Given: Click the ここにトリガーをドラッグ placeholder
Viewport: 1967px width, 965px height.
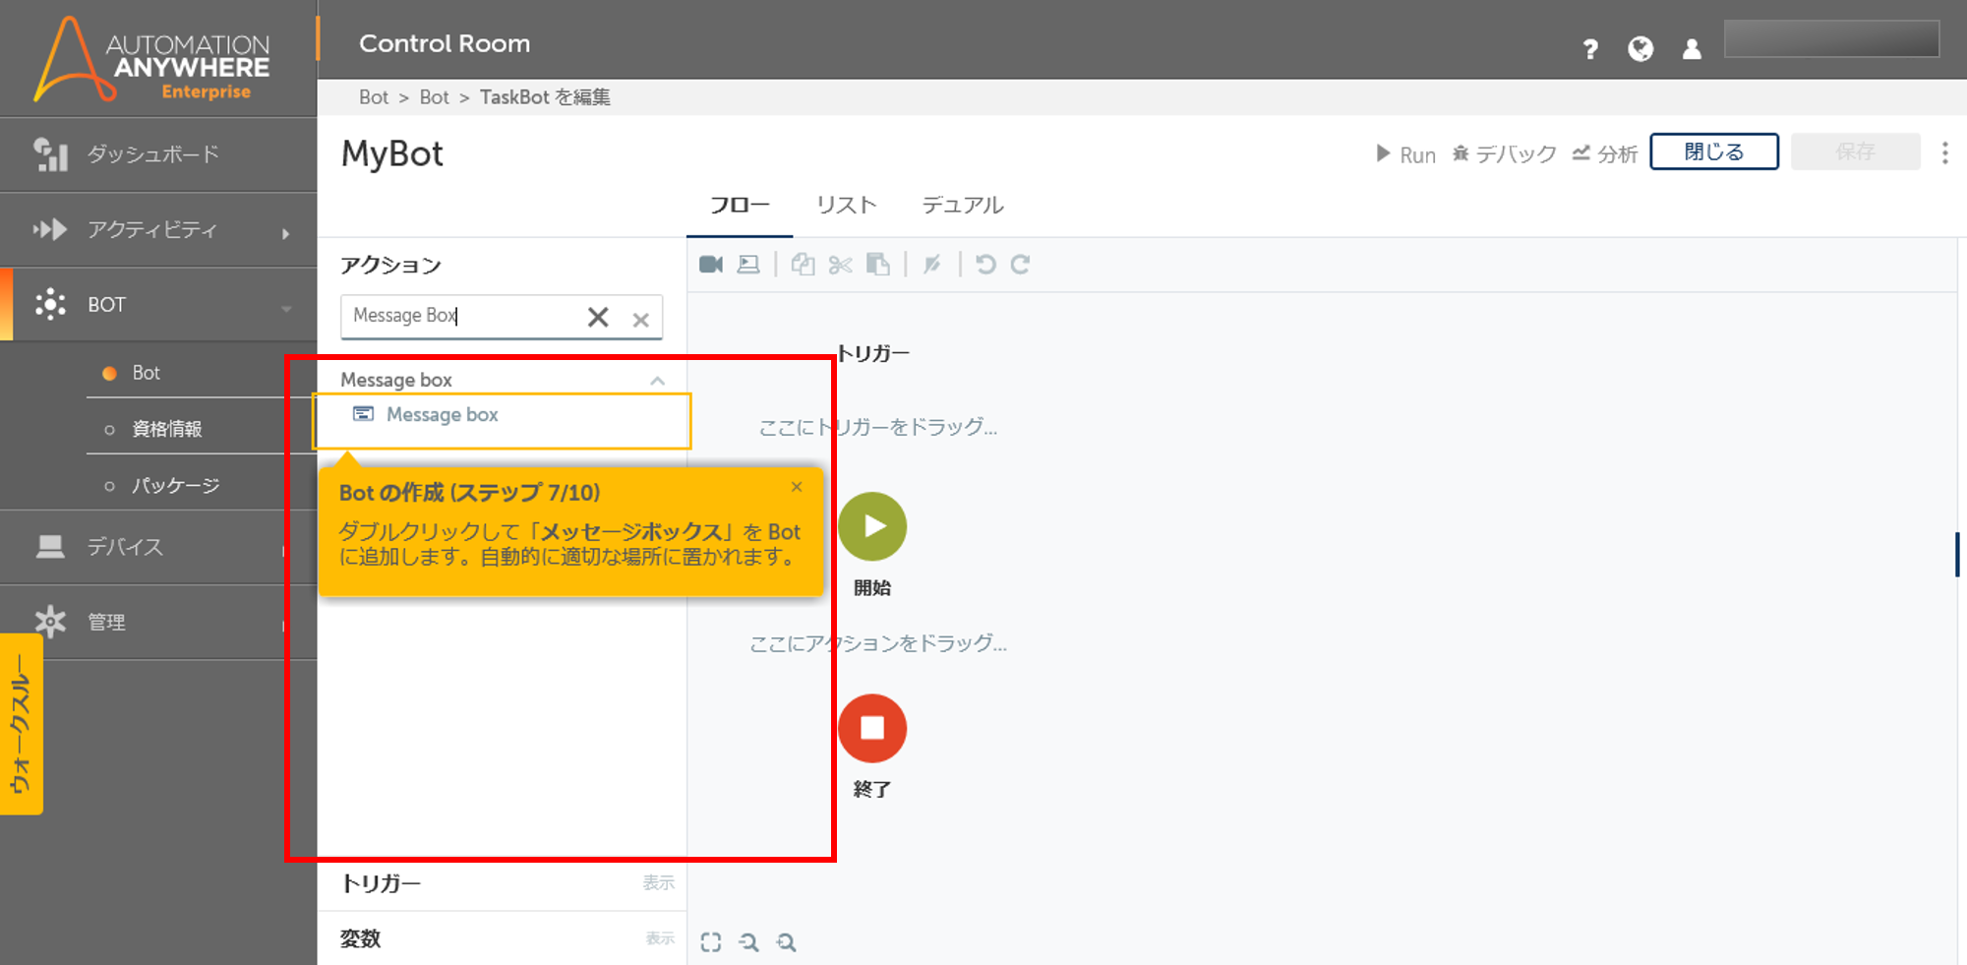Looking at the screenshot, I should tap(878, 427).
